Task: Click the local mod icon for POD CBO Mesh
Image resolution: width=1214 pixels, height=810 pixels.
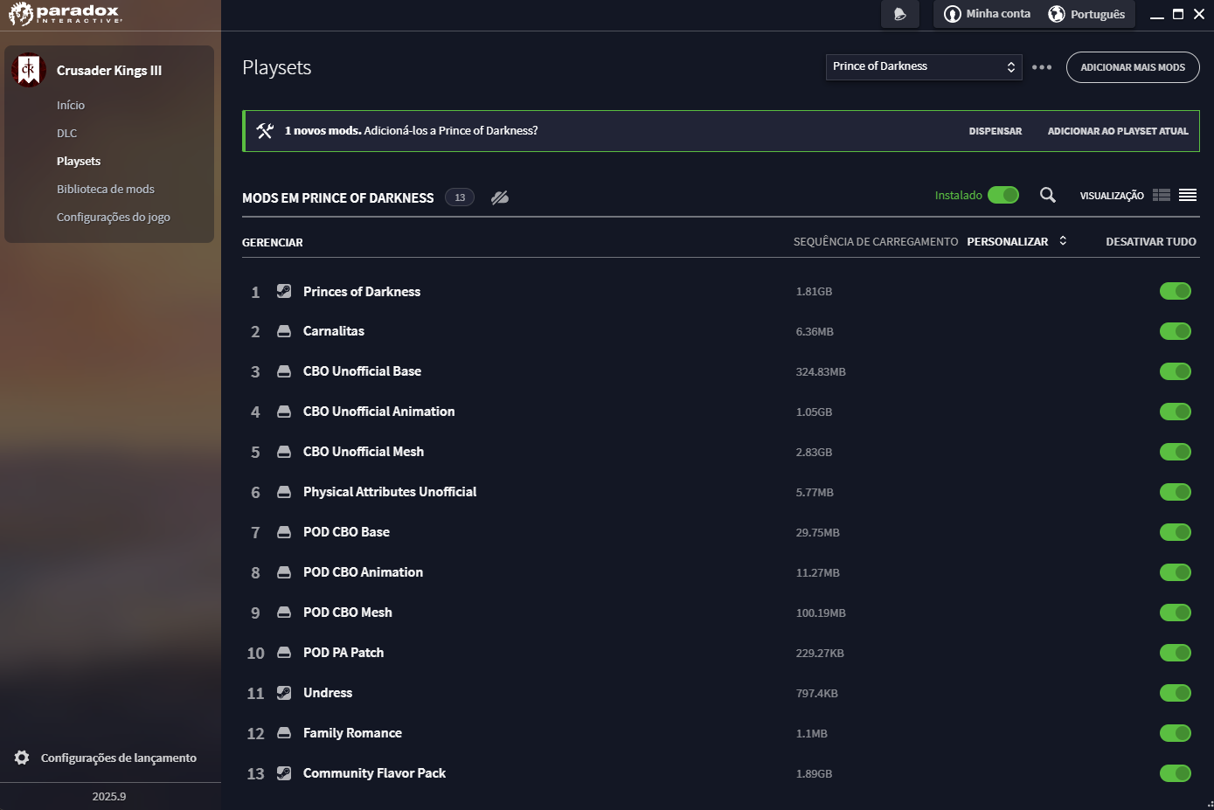Action: [x=284, y=613]
